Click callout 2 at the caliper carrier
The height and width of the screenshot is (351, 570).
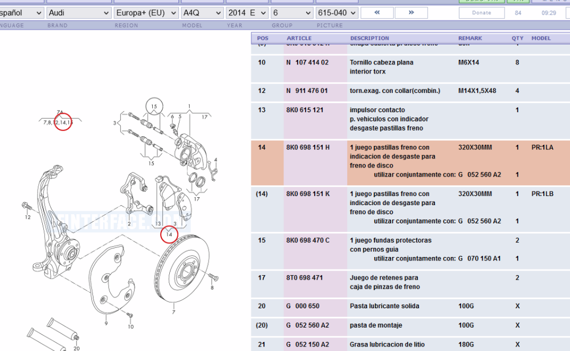(129, 224)
